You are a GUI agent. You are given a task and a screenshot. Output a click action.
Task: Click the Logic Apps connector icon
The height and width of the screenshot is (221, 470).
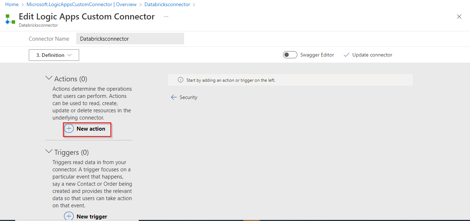pyautogui.click(x=10, y=19)
